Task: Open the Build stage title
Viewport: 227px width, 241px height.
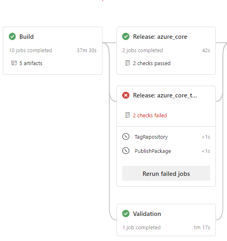Action: [x=27, y=37]
